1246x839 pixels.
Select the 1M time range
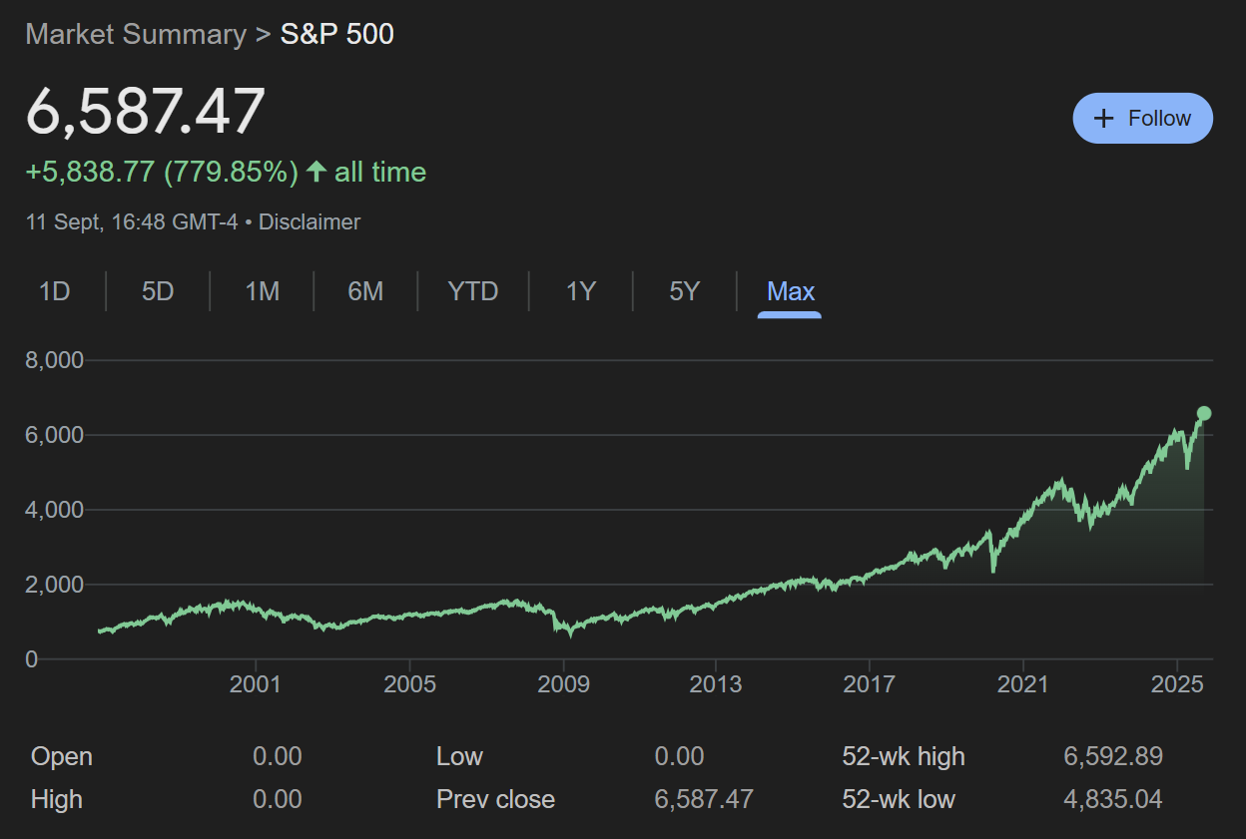coord(262,291)
